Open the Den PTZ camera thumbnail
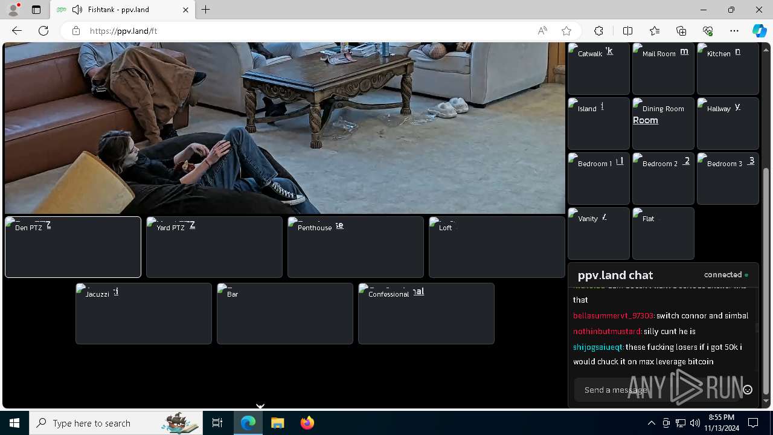 [x=73, y=247]
